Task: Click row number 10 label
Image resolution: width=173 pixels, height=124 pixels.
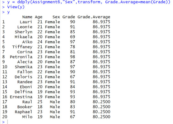Action: [4, 67]
